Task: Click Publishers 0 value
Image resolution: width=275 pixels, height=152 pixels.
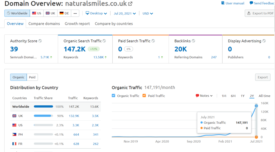Action: pos(269,57)
